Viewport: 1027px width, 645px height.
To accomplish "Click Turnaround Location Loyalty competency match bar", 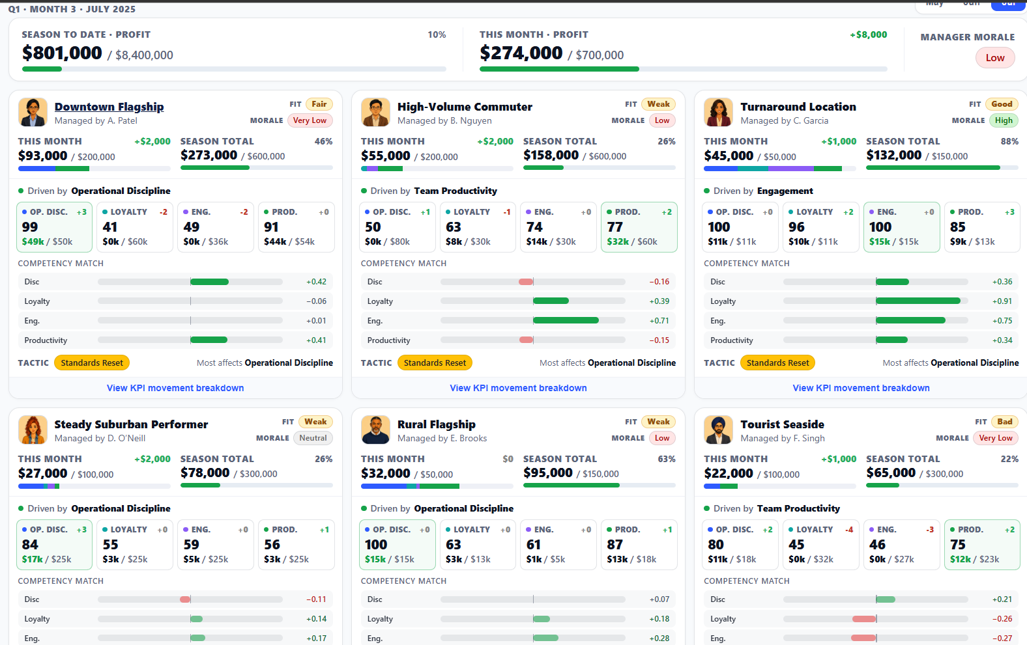I will pos(876,301).
